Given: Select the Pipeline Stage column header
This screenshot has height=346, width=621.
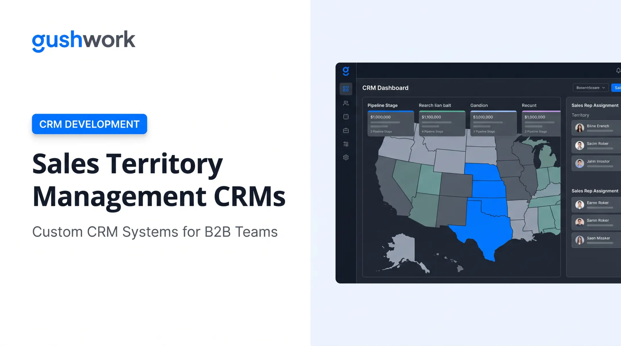Looking at the screenshot, I should coord(382,105).
